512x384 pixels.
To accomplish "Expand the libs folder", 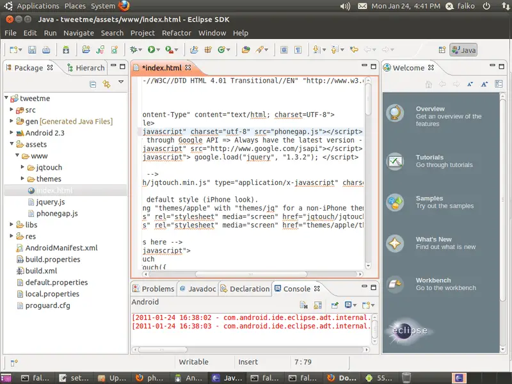I will pos(12,225).
